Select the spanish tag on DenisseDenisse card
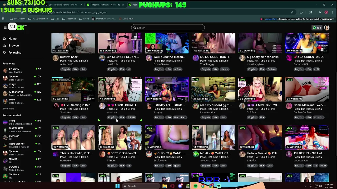Viewport: 337px width, 189px height. point(319,117)
